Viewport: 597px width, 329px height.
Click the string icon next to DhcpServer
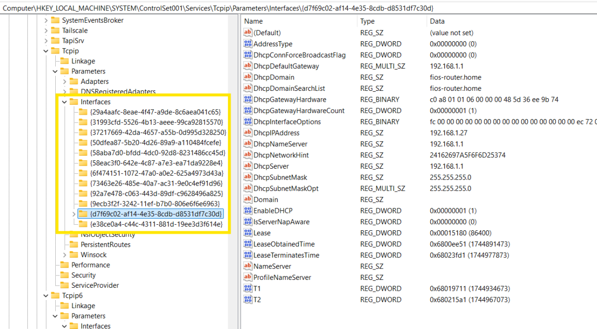point(247,166)
